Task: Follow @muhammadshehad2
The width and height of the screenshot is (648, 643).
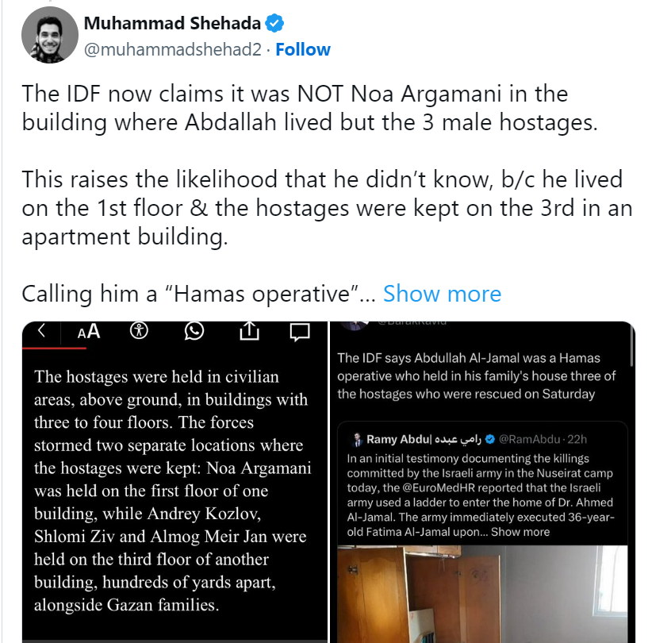Action: click(303, 50)
